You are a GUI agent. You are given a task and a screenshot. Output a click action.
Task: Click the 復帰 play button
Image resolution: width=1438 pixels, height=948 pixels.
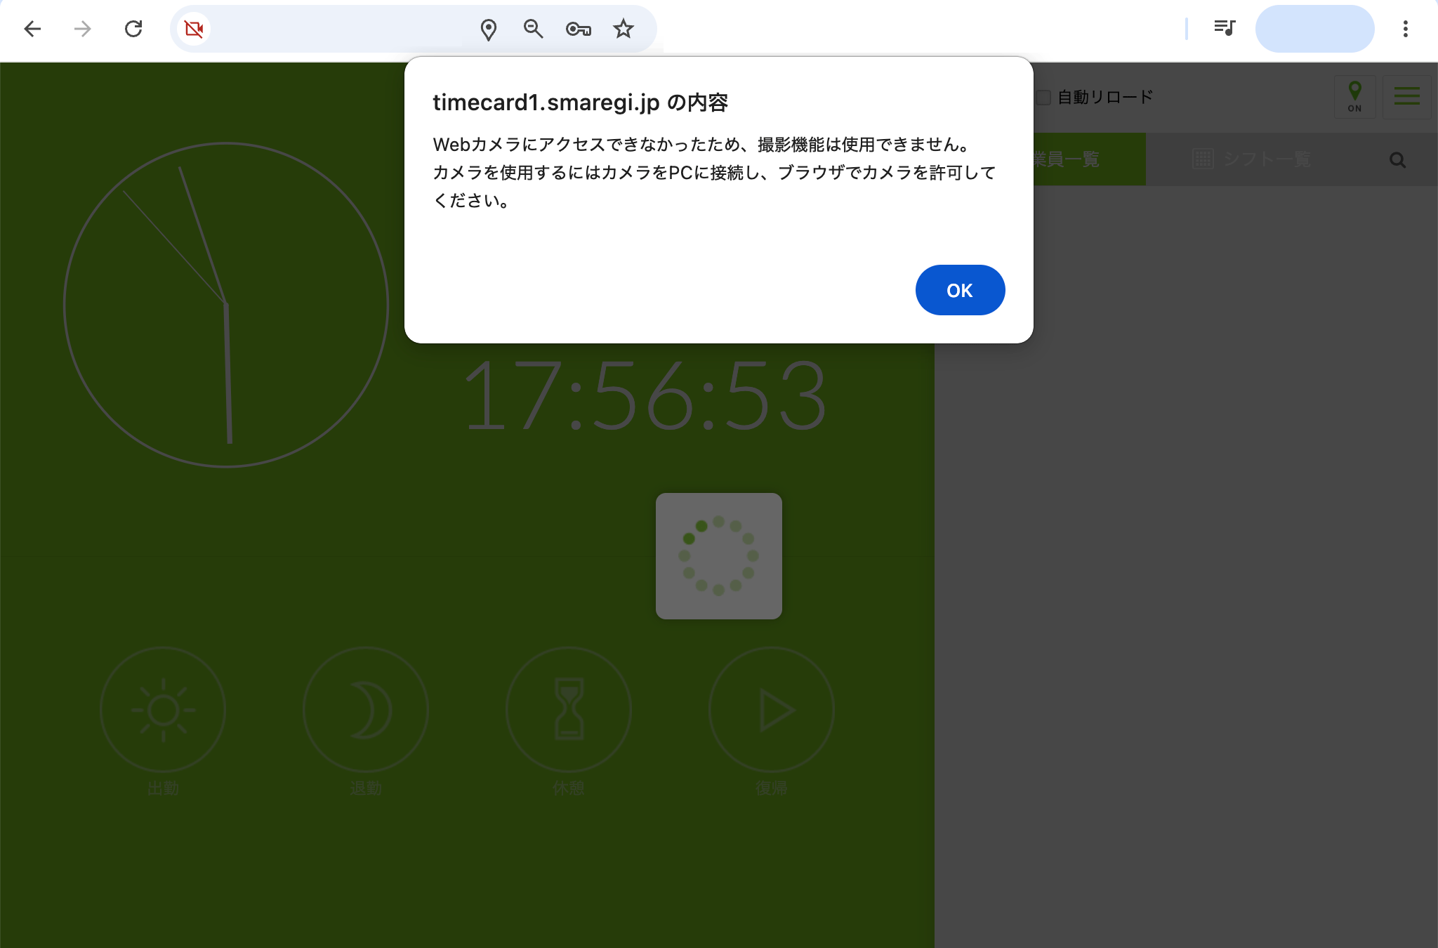pyautogui.click(x=772, y=709)
